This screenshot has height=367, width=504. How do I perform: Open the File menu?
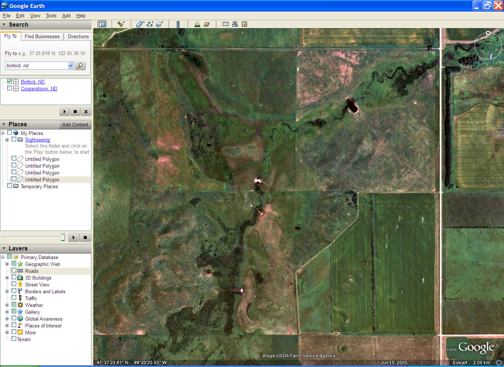(x=6, y=15)
